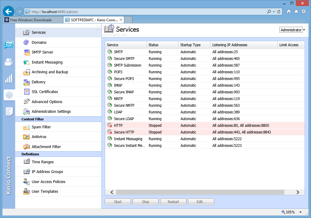
Task: Open the Accounts users icon in left rail
Action: pos(9,62)
